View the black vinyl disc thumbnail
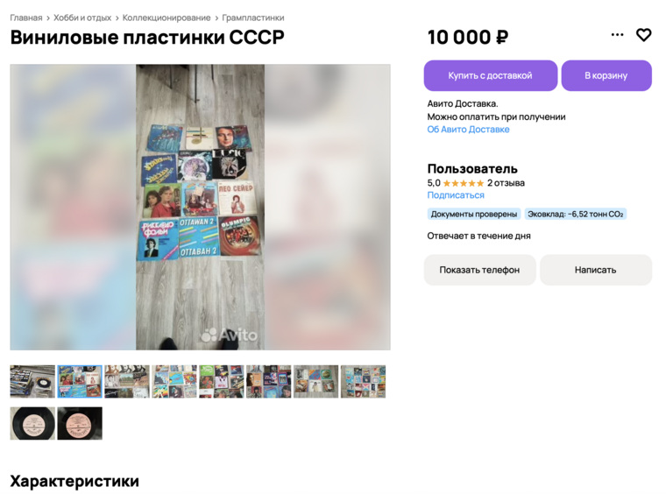Image resolution: width=666 pixels, height=494 pixels. coord(32,424)
